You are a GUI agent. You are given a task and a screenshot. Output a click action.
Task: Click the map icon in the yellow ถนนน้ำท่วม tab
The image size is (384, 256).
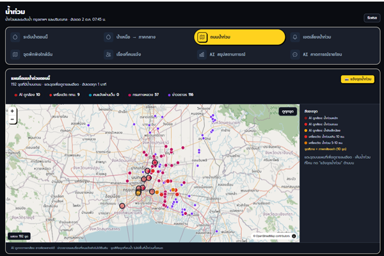(x=202, y=37)
